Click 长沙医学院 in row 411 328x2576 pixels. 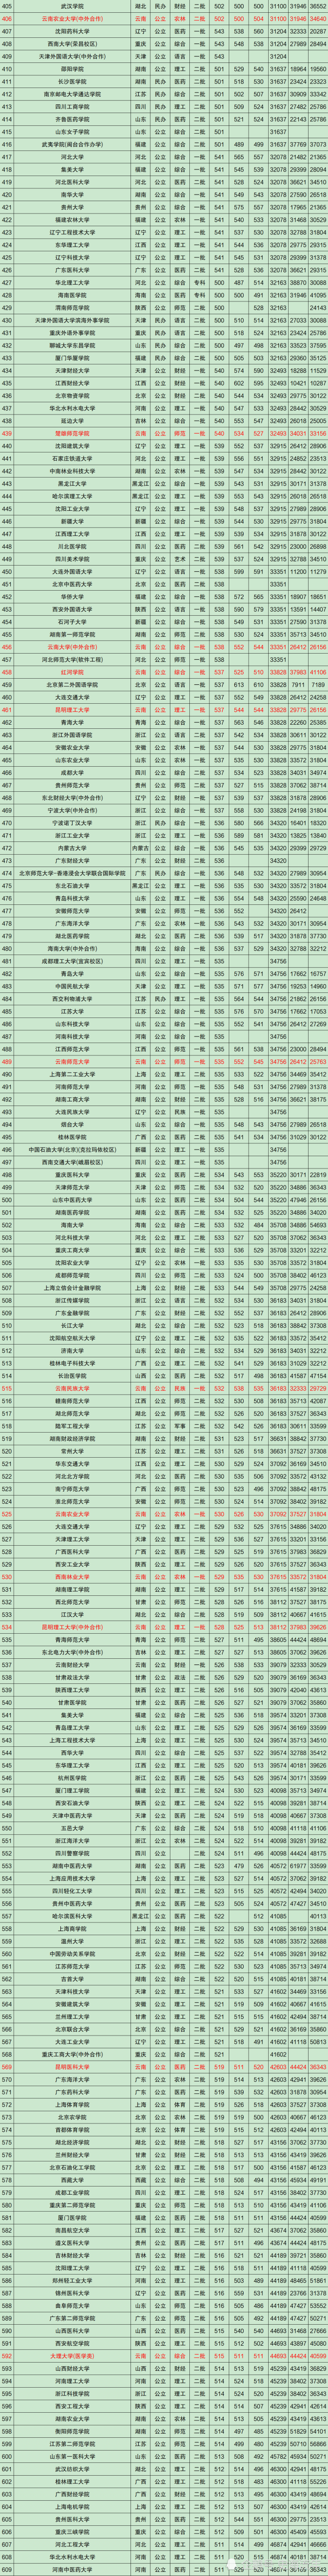(x=72, y=81)
